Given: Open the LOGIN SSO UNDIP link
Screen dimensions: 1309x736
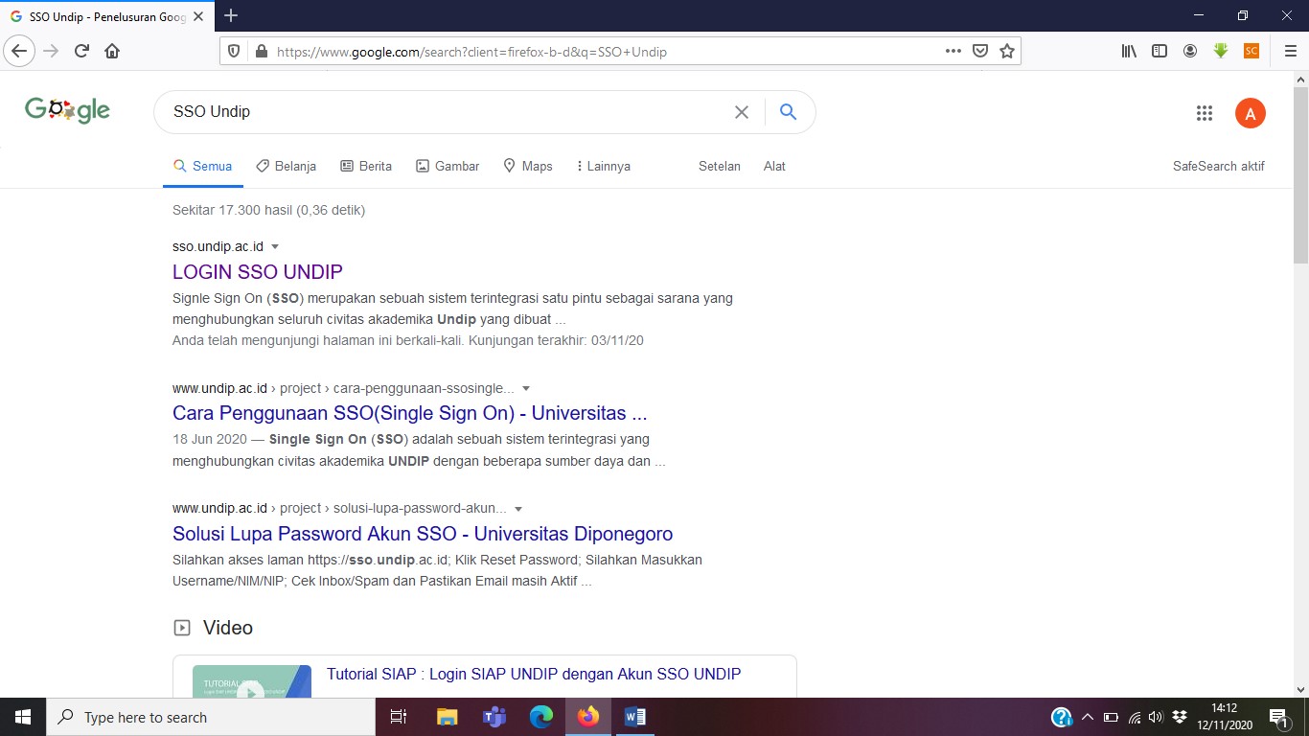Looking at the screenshot, I should [257, 271].
